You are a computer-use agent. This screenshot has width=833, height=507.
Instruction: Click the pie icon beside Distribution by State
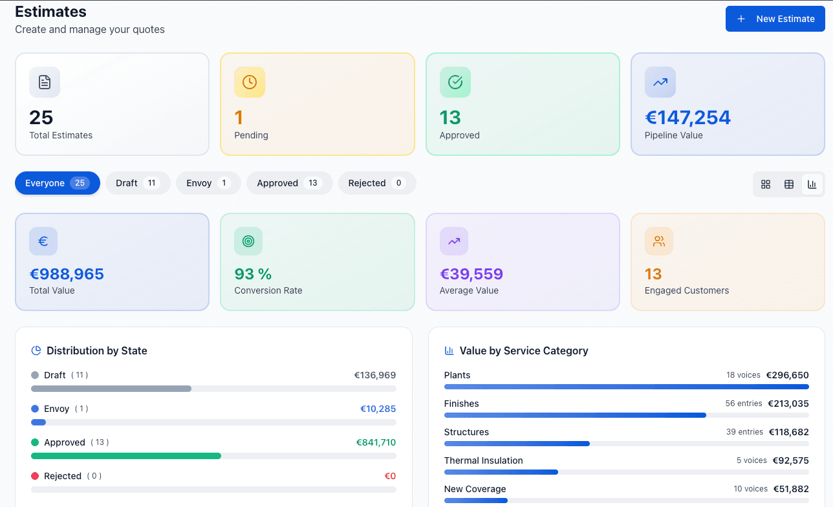(36, 351)
